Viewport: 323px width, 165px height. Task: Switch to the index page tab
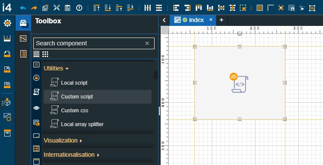193,20
